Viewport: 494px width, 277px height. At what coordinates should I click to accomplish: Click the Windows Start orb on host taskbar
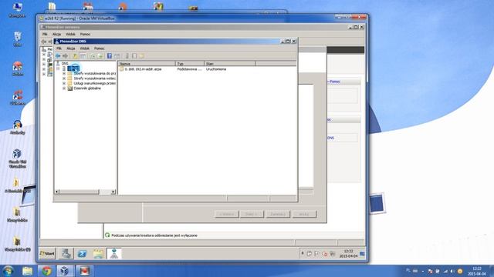pyautogui.click(x=8, y=271)
